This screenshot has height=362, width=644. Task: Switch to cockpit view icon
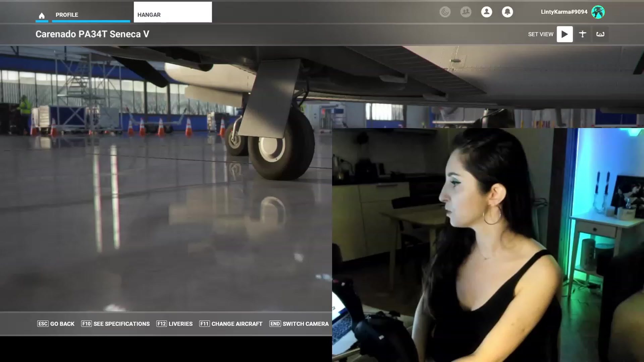(x=600, y=34)
